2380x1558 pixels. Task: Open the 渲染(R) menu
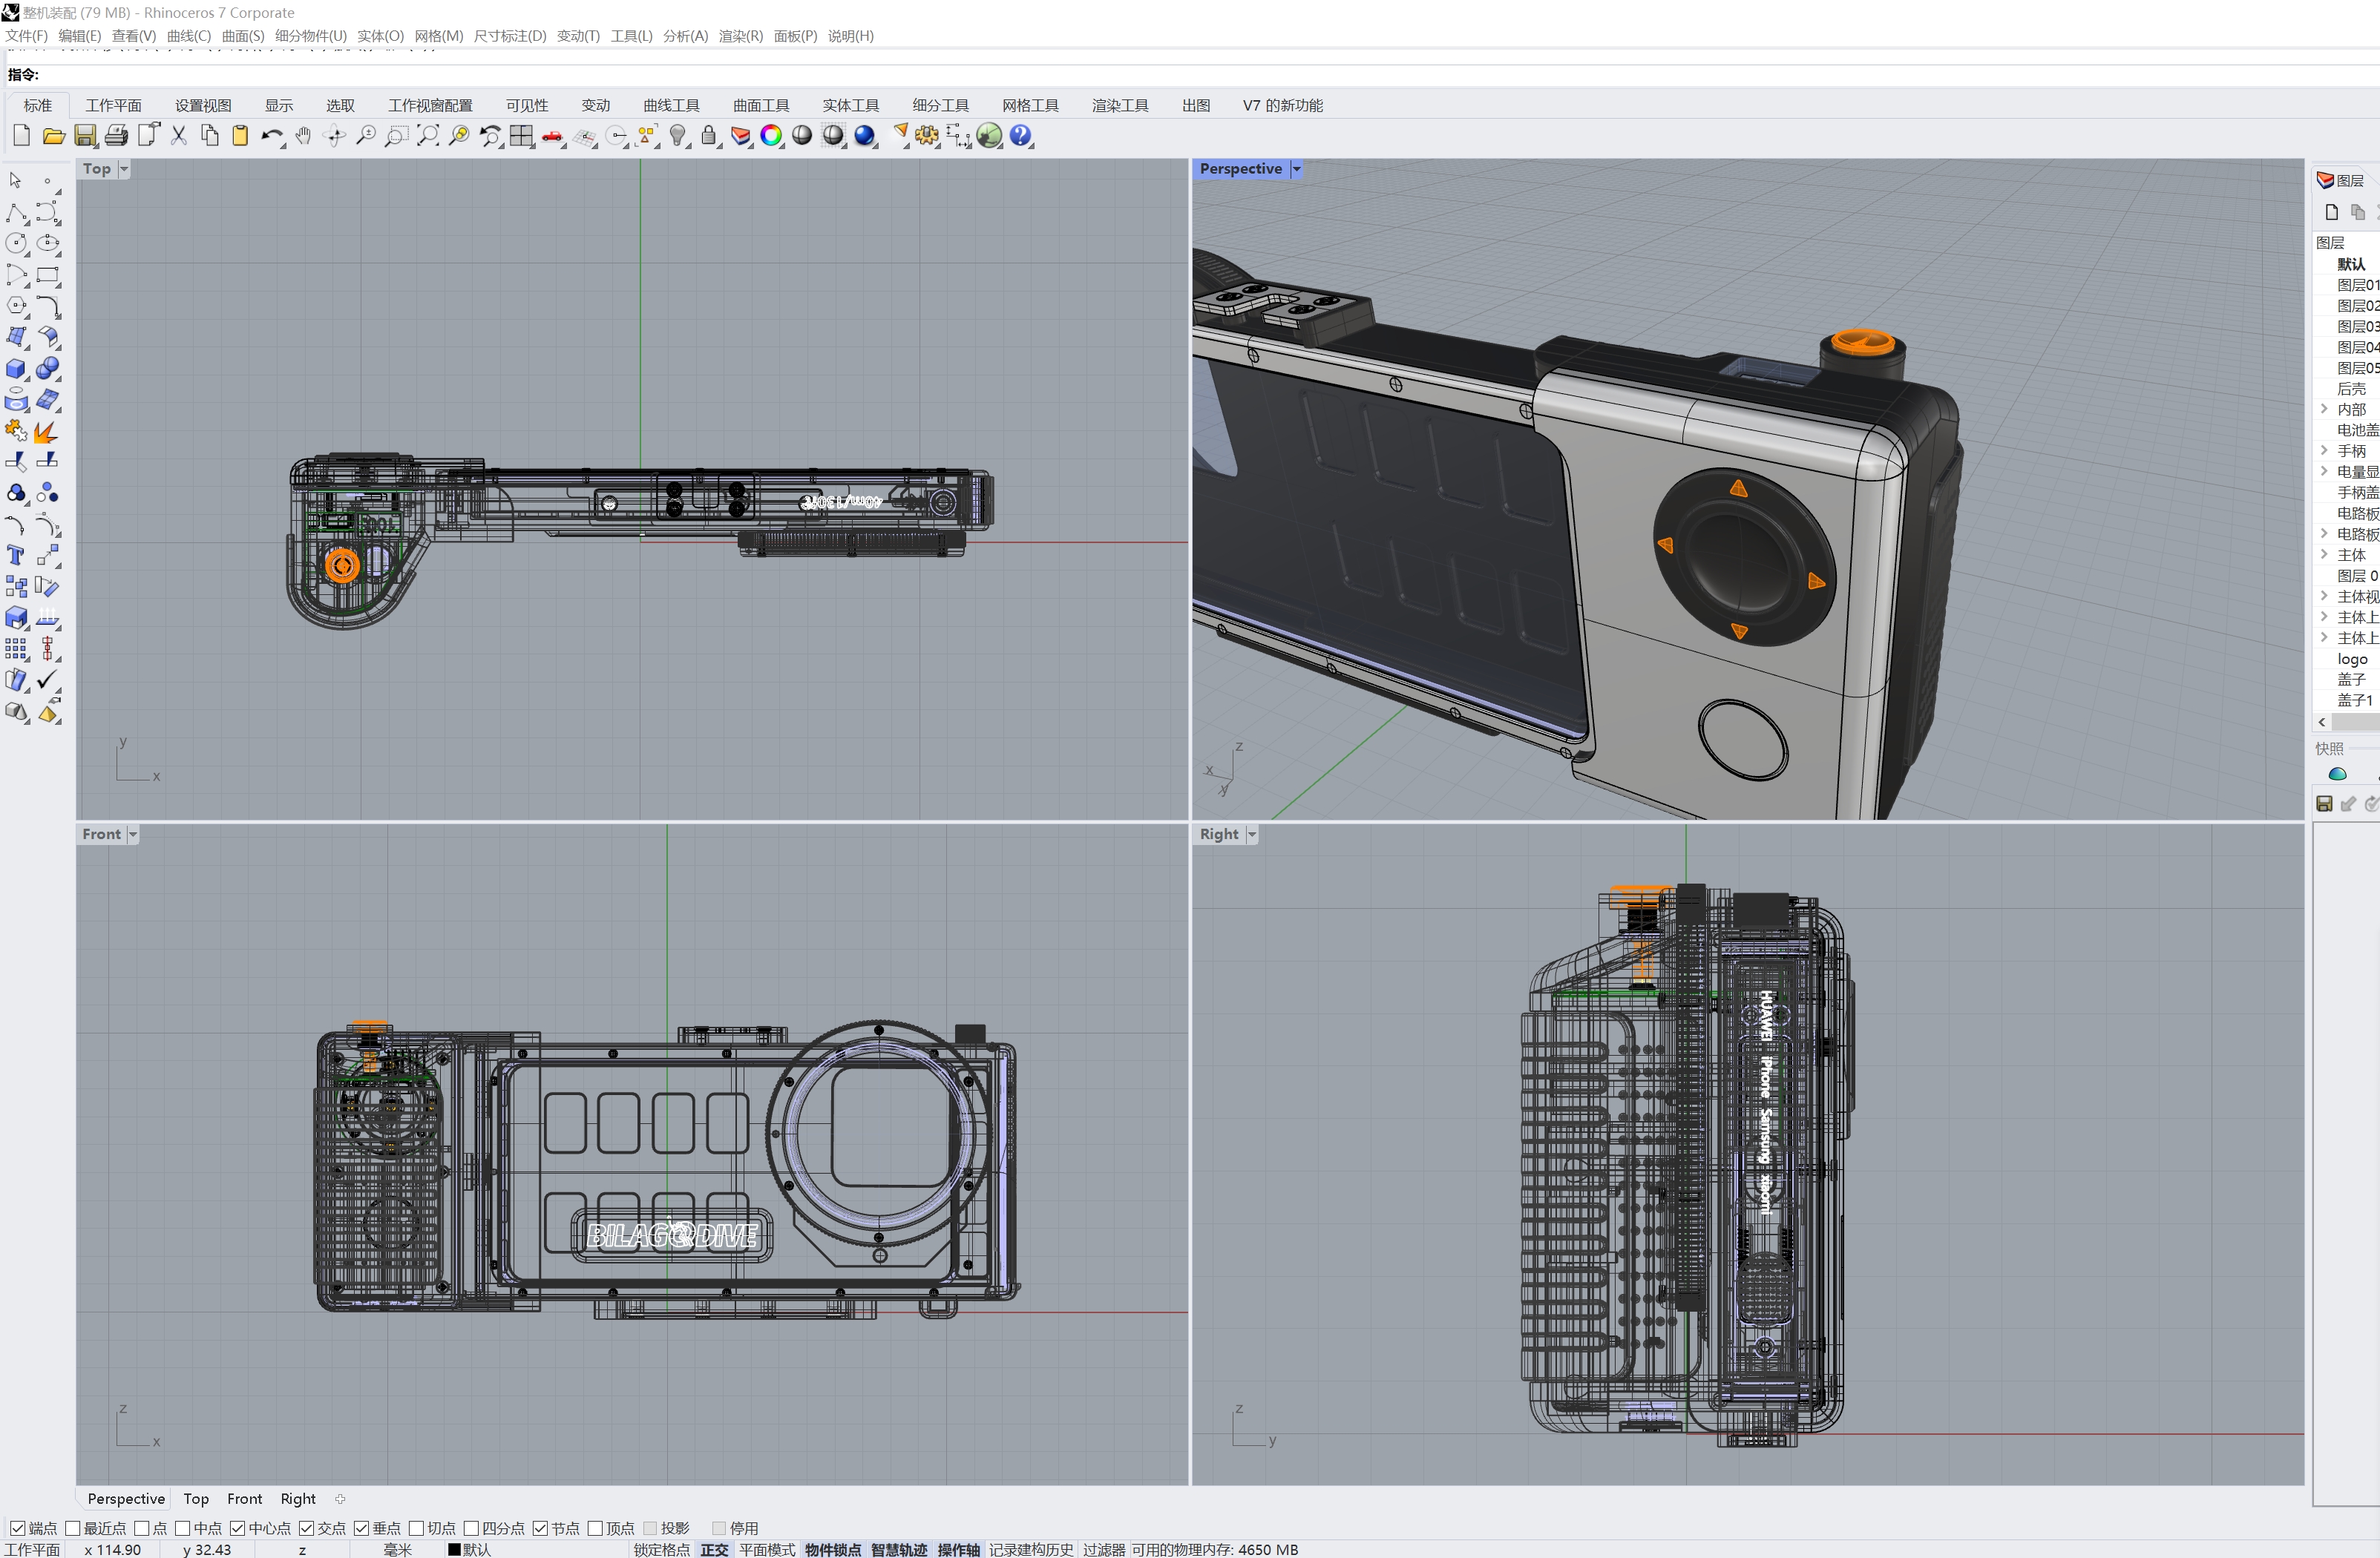click(x=739, y=36)
